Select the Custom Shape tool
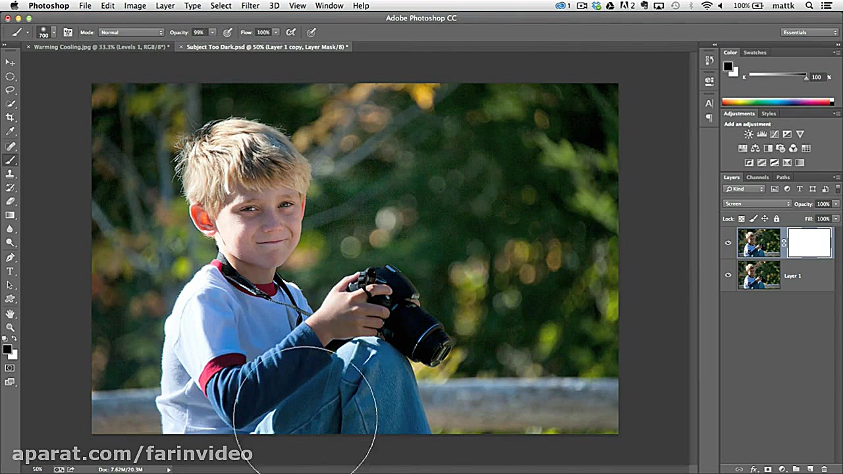The width and height of the screenshot is (843, 474). 10,299
